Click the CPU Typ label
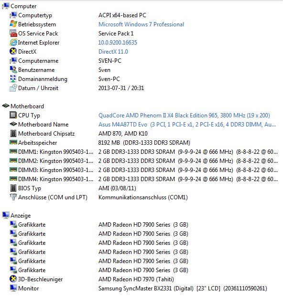Image resolution: width=283 pixels, height=299 pixels. [29, 115]
